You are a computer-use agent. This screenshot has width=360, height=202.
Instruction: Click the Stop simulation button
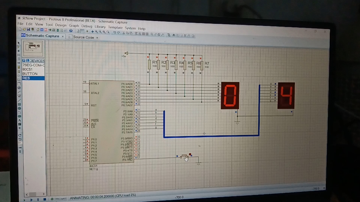45,200
